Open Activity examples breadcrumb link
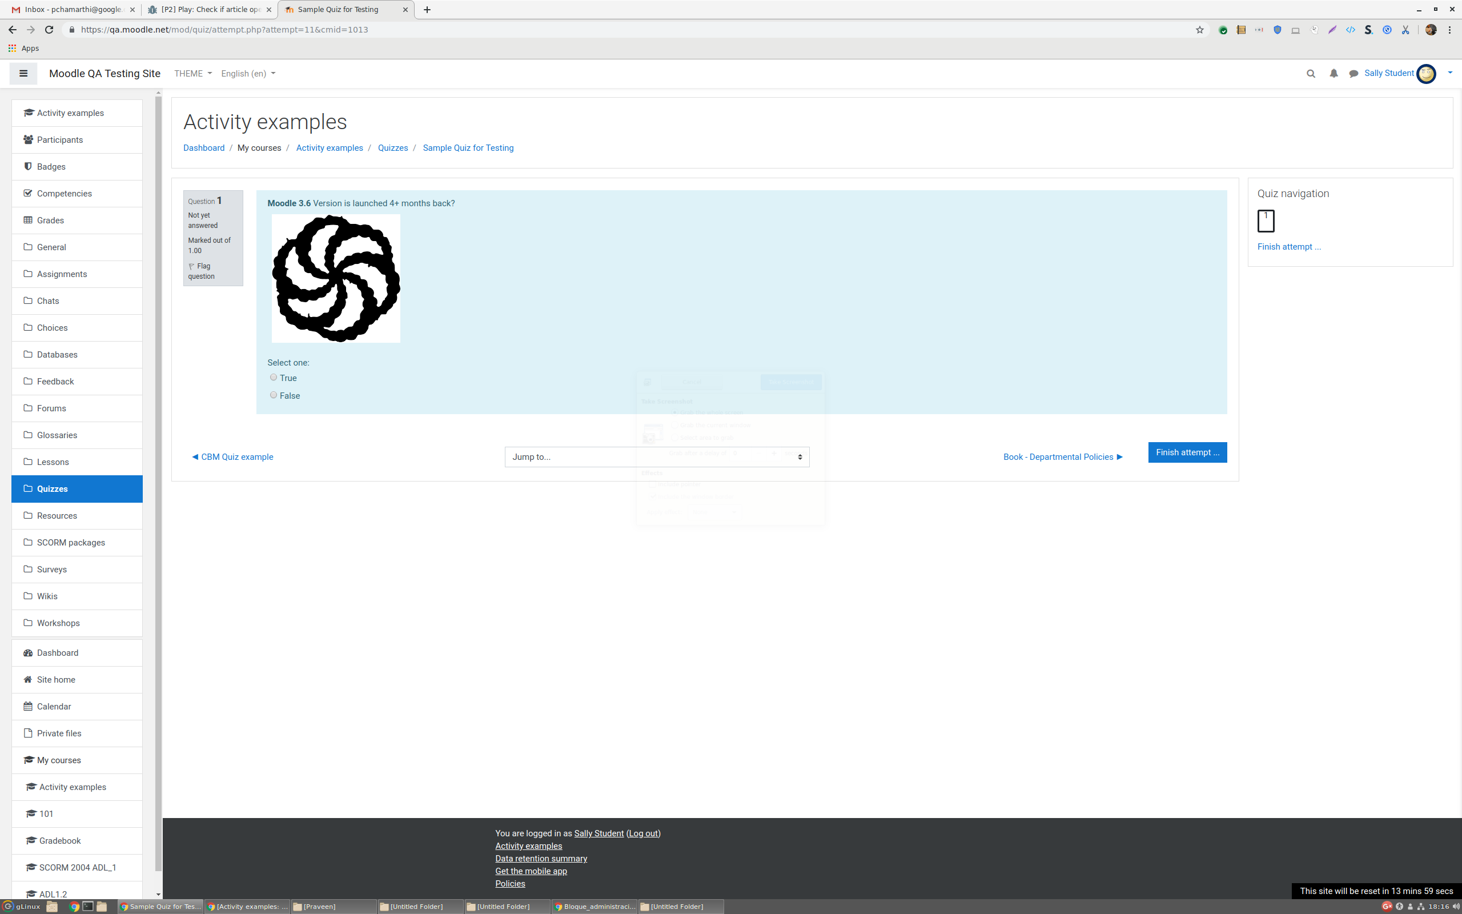 pos(330,148)
